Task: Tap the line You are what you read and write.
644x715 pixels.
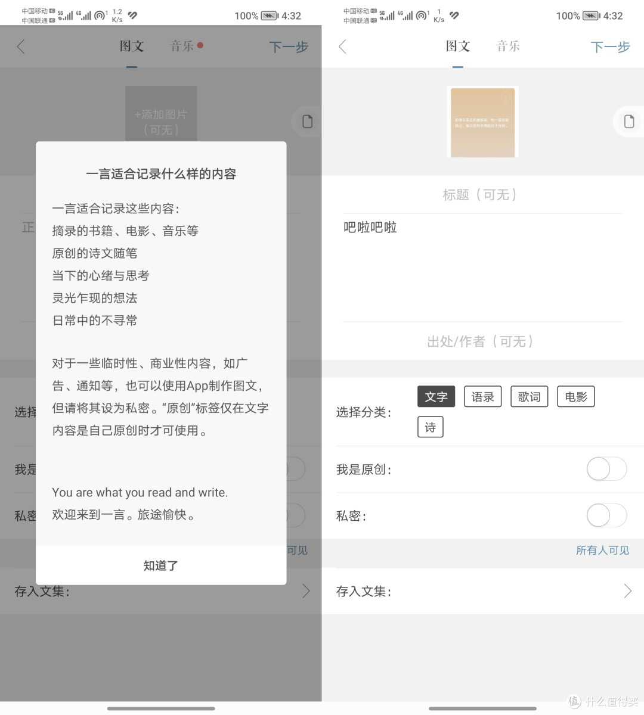Action: (140, 492)
